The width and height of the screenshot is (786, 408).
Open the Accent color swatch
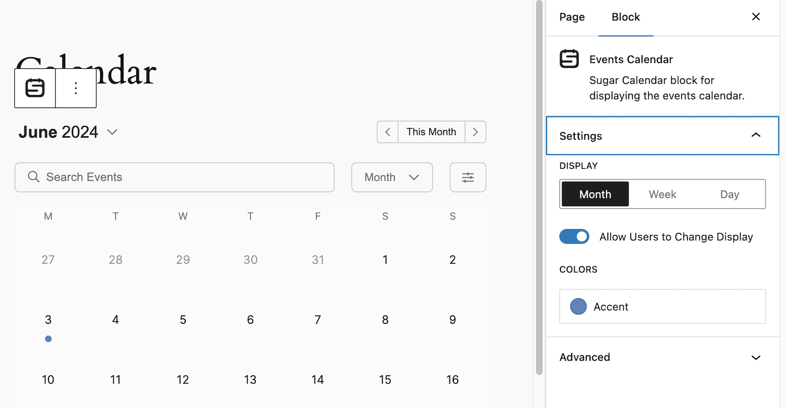(x=578, y=306)
